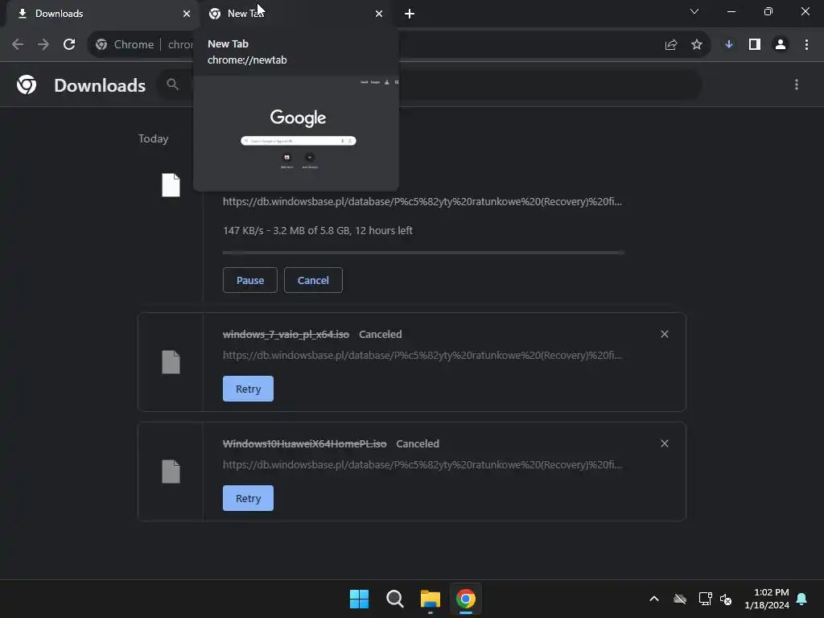This screenshot has height=618, width=824.
Task: Click the OneDrive cloud tray icon
Action: pyautogui.click(x=680, y=599)
